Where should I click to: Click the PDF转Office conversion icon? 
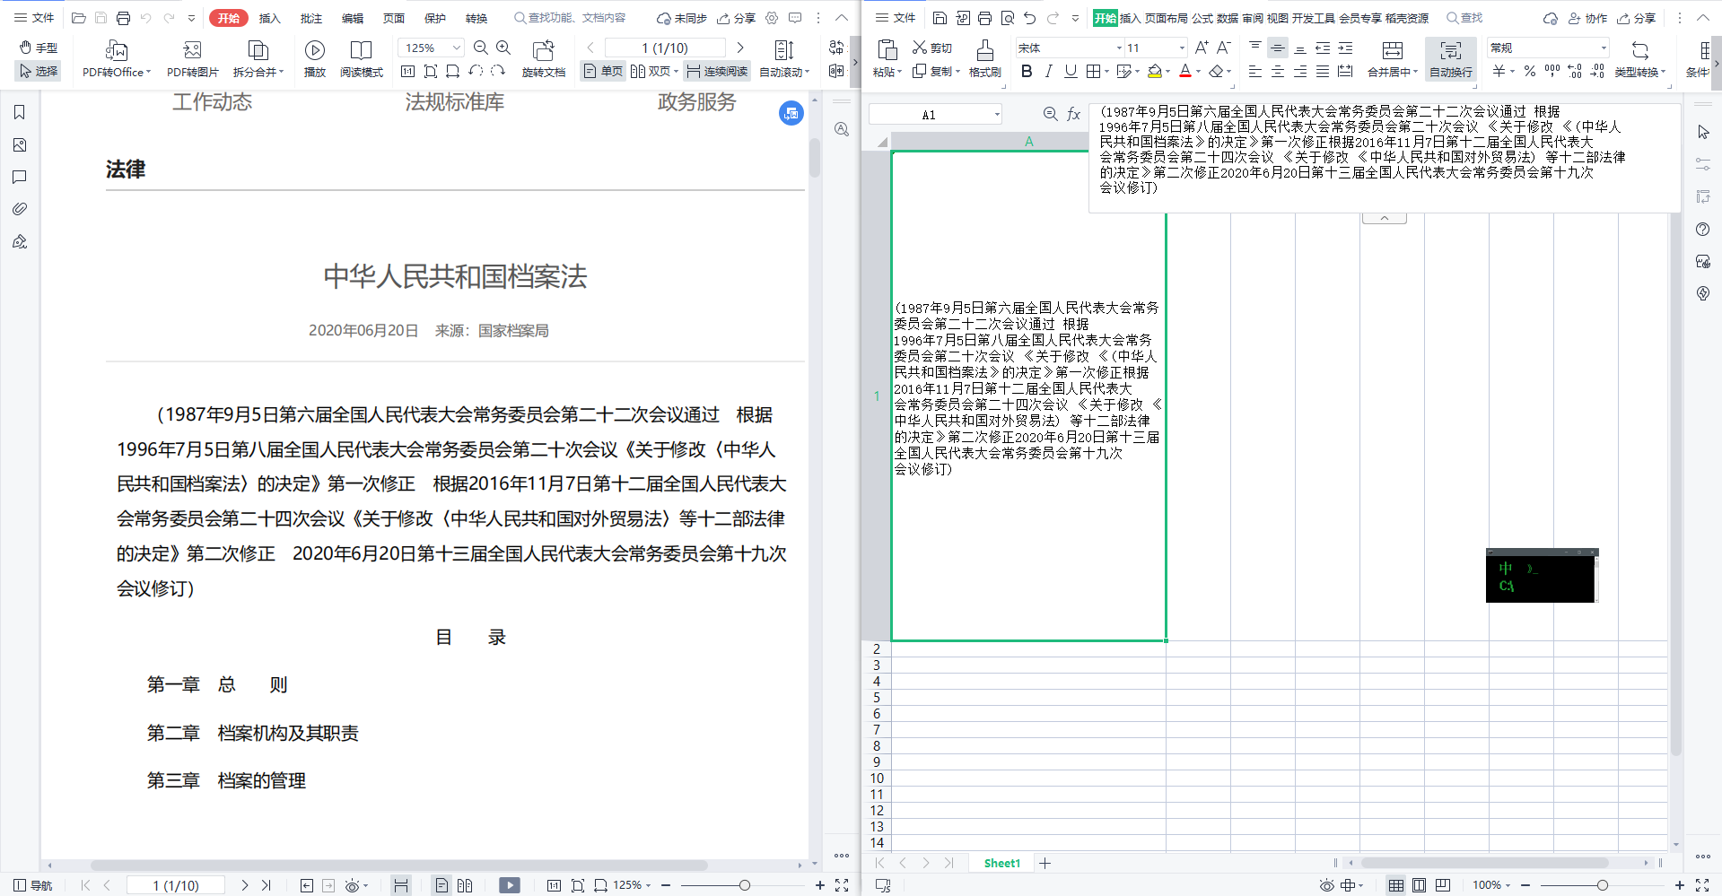[116, 50]
